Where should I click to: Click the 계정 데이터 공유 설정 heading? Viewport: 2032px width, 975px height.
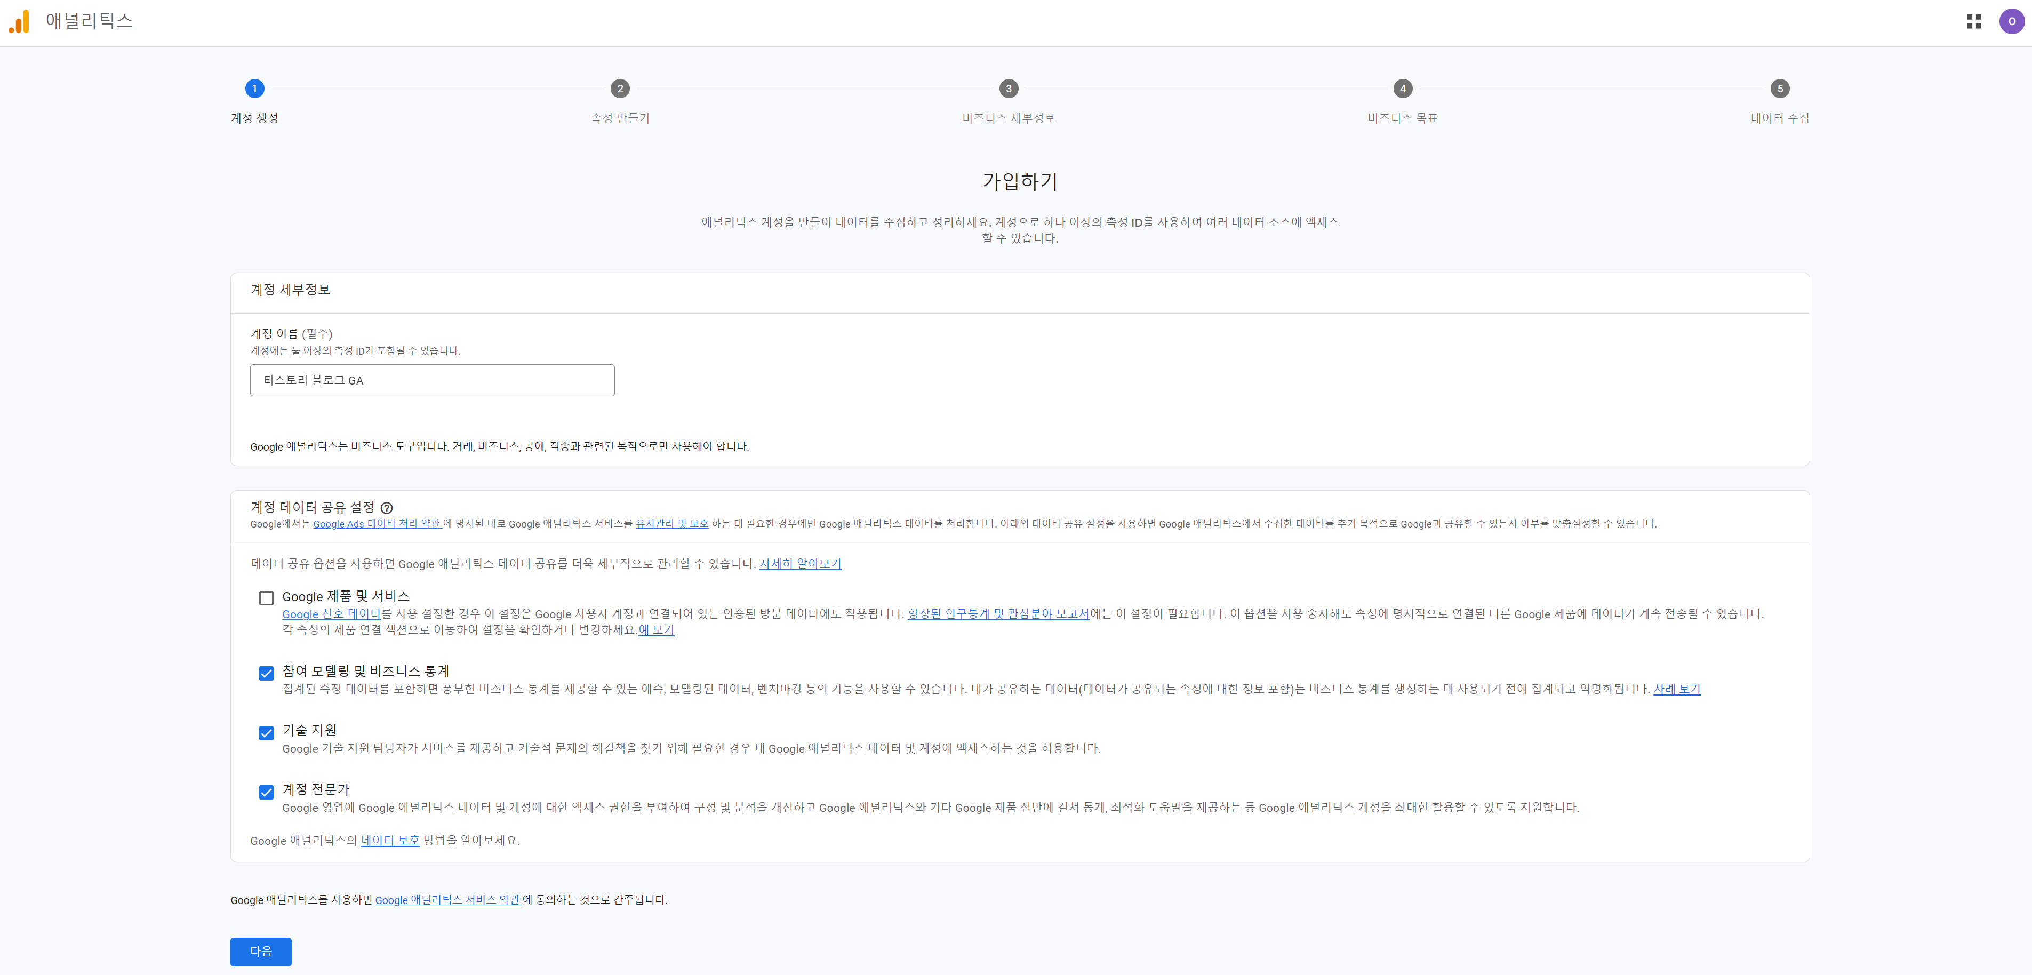tap(313, 507)
